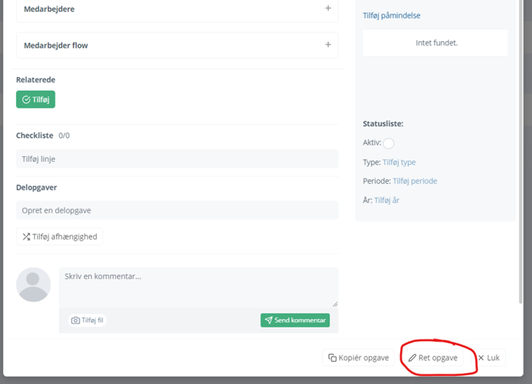Focus the Skriv en kommentar text box
This screenshot has height=384, width=532.
tap(198, 286)
